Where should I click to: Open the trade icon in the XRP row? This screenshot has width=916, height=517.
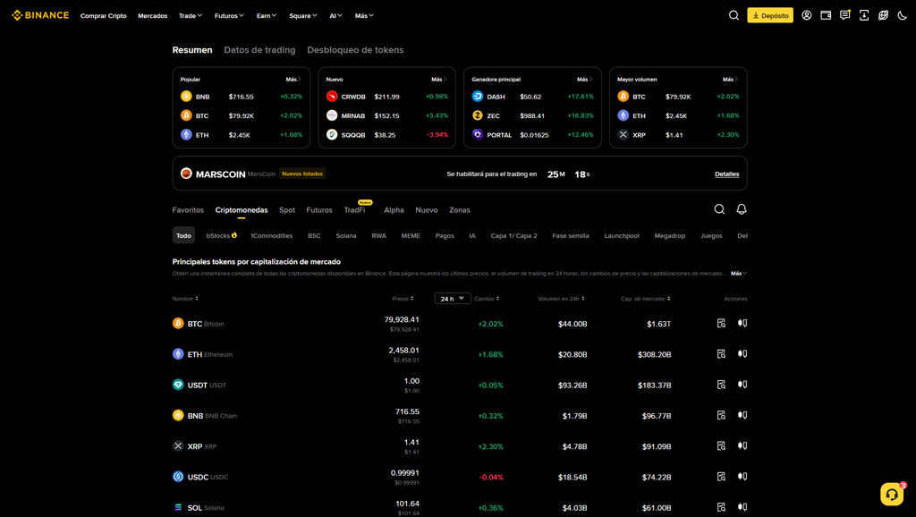742,445
